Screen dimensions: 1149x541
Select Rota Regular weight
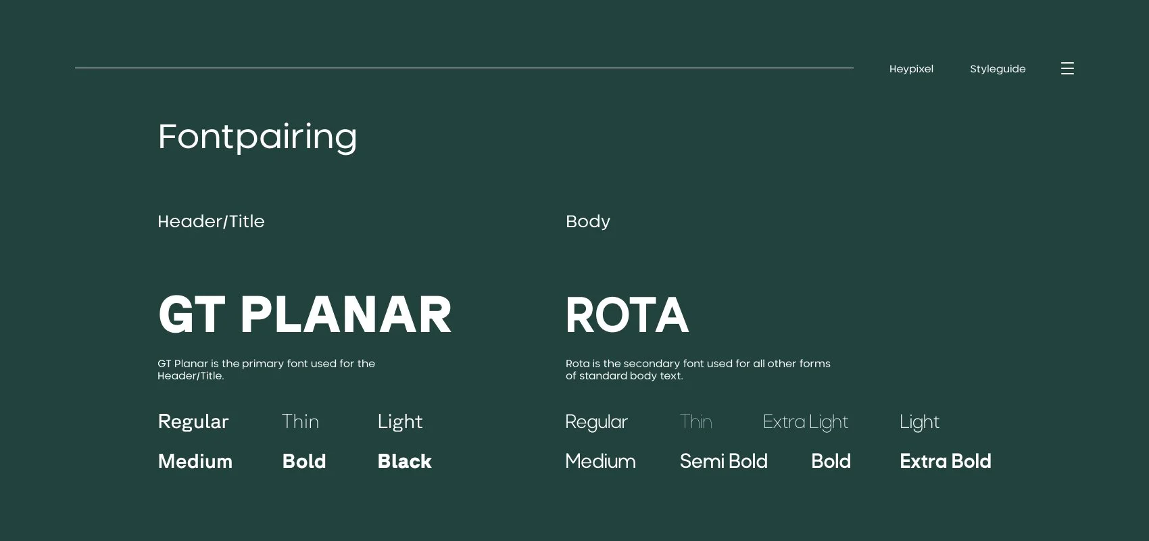click(597, 422)
